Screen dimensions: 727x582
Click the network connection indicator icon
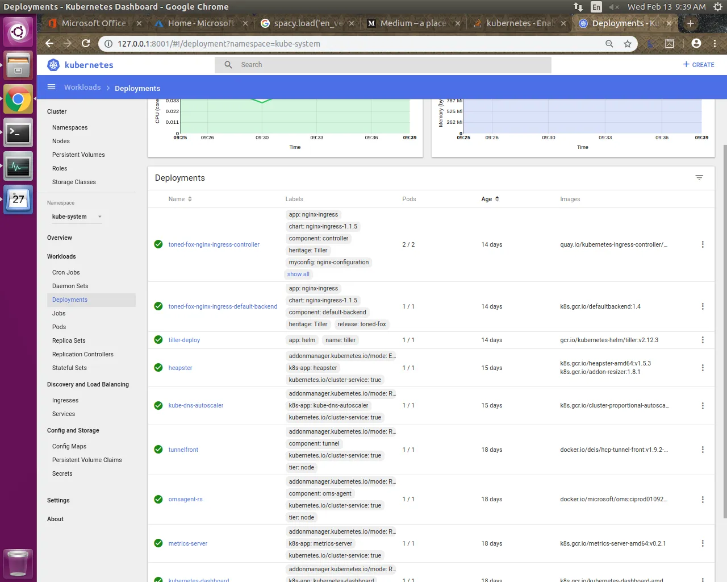click(578, 7)
